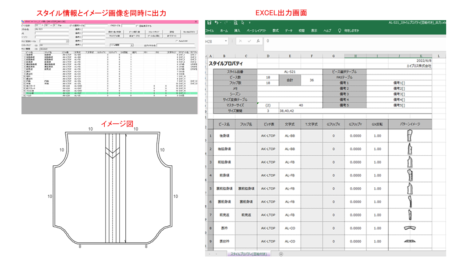Click the 2022/6/8 date cell
The height and width of the screenshot is (263, 451).
click(424, 60)
